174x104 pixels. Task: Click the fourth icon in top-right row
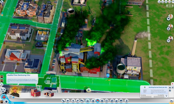pyautogui.click(x=170, y=2)
